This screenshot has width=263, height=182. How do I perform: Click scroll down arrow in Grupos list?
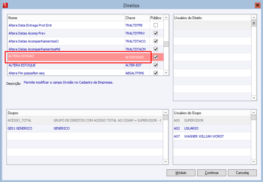click(x=165, y=161)
